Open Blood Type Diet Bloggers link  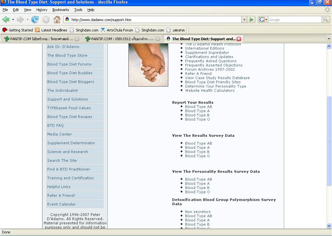pyautogui.click(x=75, y=82)
